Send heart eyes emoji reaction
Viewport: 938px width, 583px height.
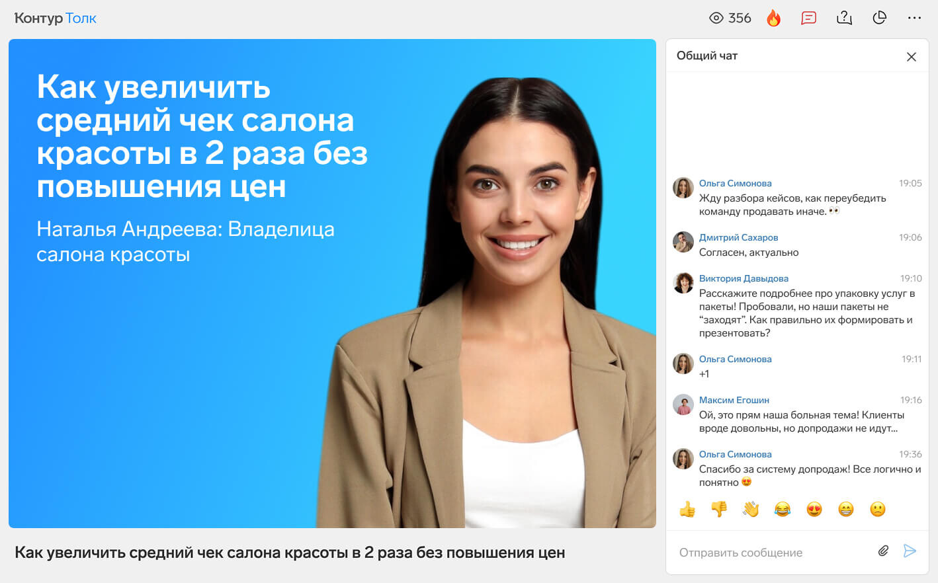[814, 509]
